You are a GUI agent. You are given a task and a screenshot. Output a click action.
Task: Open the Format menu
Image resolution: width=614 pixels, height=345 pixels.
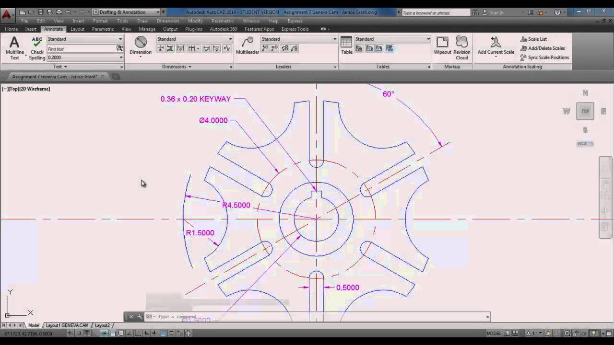pyautogui.click(x=100, y=21)
